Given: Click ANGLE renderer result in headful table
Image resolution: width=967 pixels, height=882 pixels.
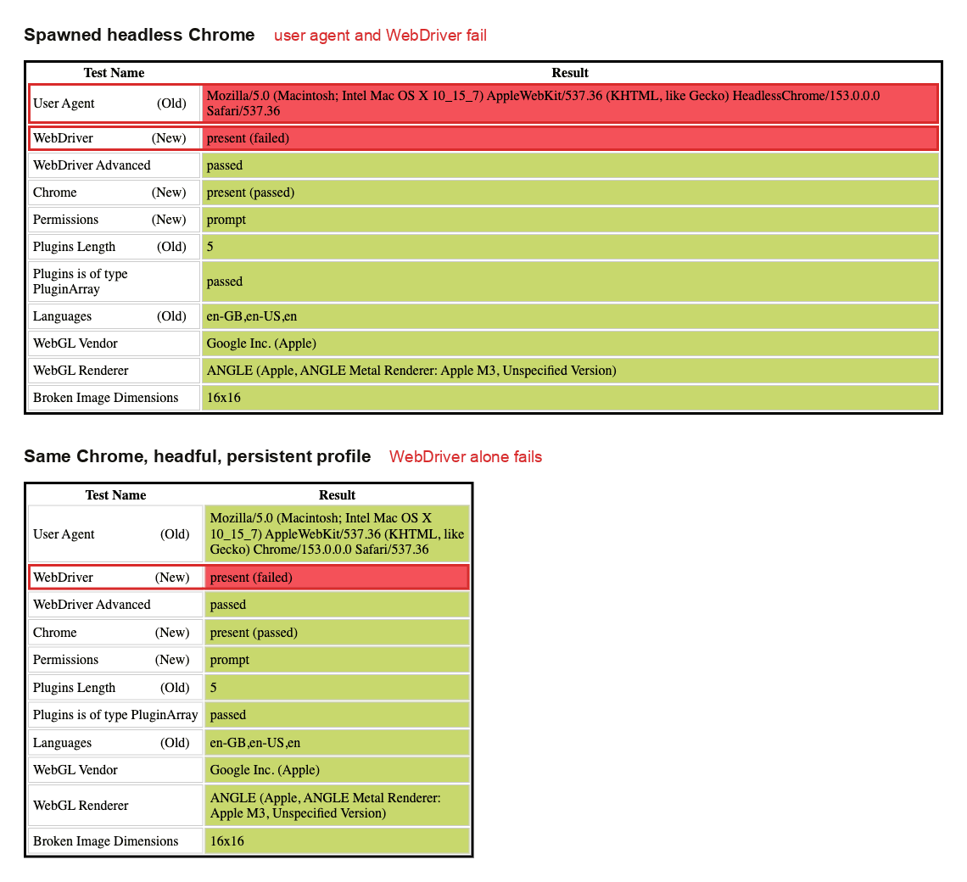Looking at the screenshot, I should 337,806.
